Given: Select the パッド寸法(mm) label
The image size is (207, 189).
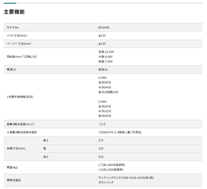Looking at the screenshot, I should pyautogui.click(x=17, y=36).
